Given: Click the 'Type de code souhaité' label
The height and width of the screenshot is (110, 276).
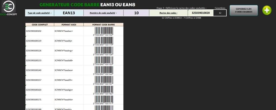Looking at the screenshot, I should pyautogui.click(x=40, y=13).
